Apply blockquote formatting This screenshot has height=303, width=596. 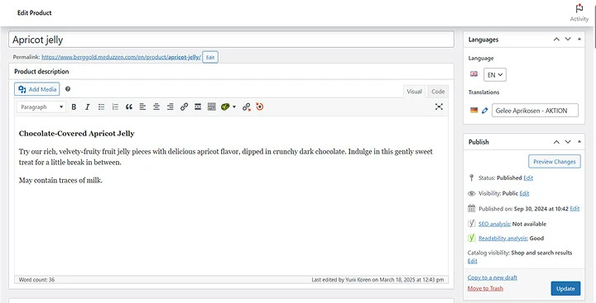(x=129, y=107)
